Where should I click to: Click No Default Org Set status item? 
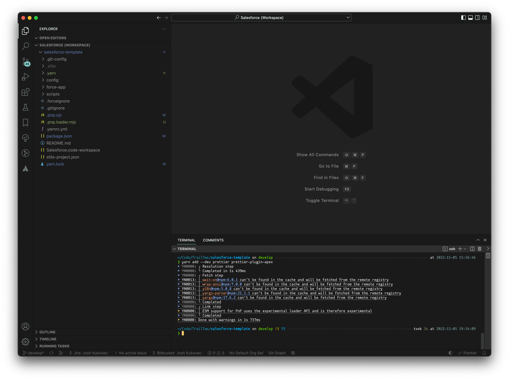tap(246, 353)
